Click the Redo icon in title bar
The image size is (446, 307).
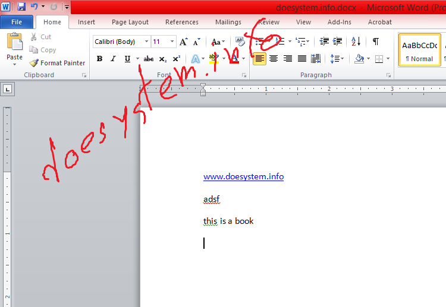[54, 7]
